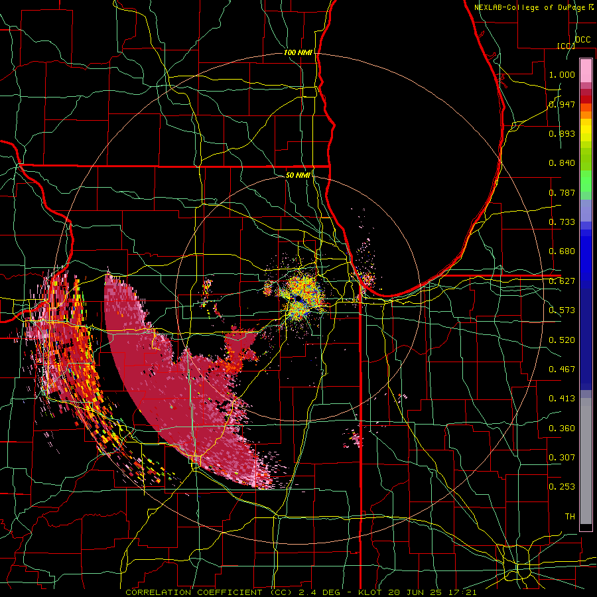
Task: Click the 0.893 color scale value
Action: [562, 133]
